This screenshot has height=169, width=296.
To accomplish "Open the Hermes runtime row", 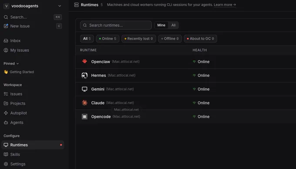I will tap(186, 75).
